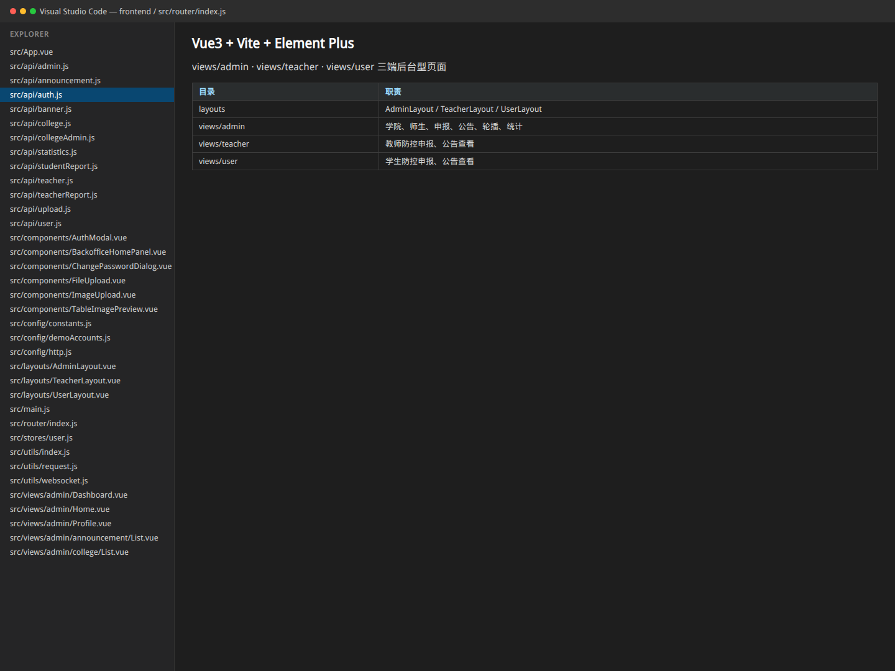The height and width of the screenshot is (671, 895).
Task: Select src/router/index.js in explorer
Action: point(87,424)
